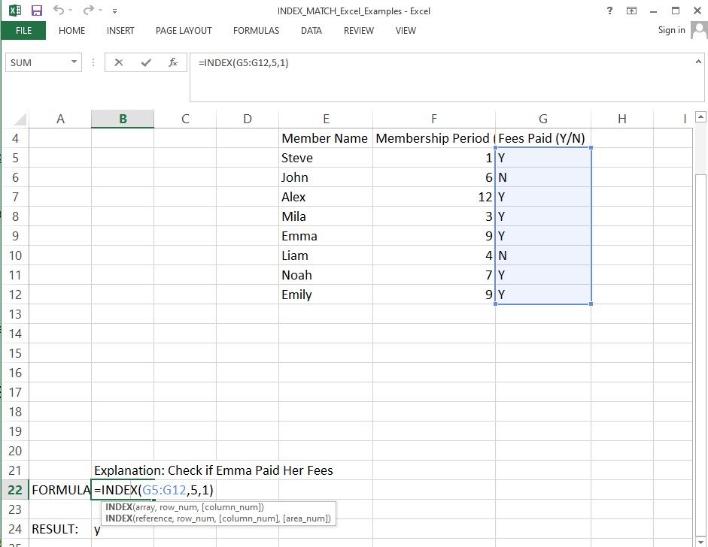
Task: Click the Undo arrow icon
Action: pyautogui.click(x=59, y=11)
